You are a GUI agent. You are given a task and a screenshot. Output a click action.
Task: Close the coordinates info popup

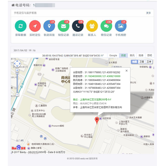coord(127,71)
